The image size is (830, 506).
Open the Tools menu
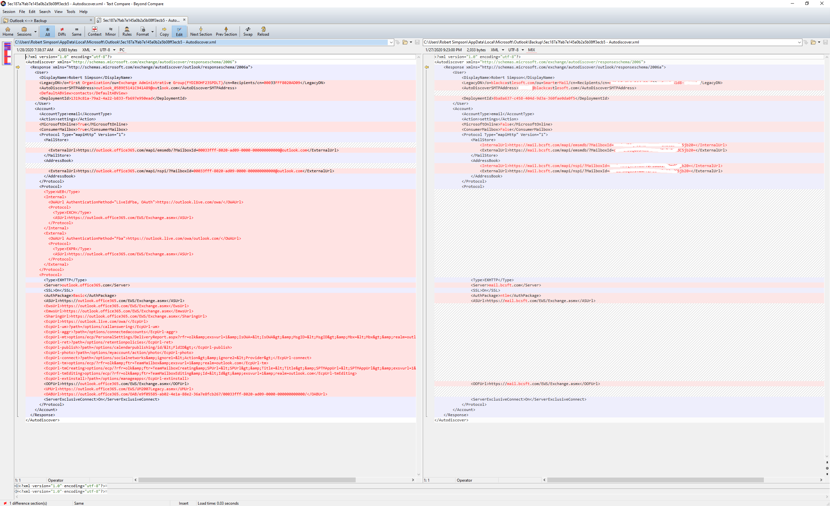point(71,11)
